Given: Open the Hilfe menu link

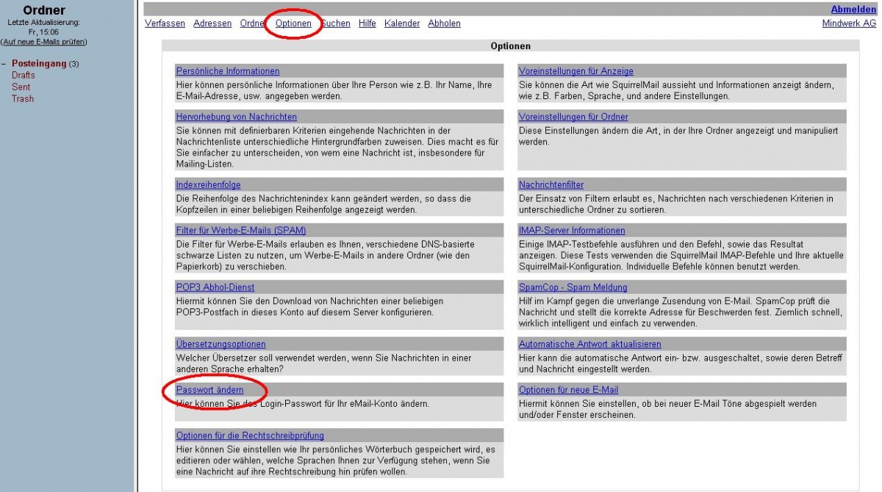Looking at the screenshot, I should (x=367, y=23).
